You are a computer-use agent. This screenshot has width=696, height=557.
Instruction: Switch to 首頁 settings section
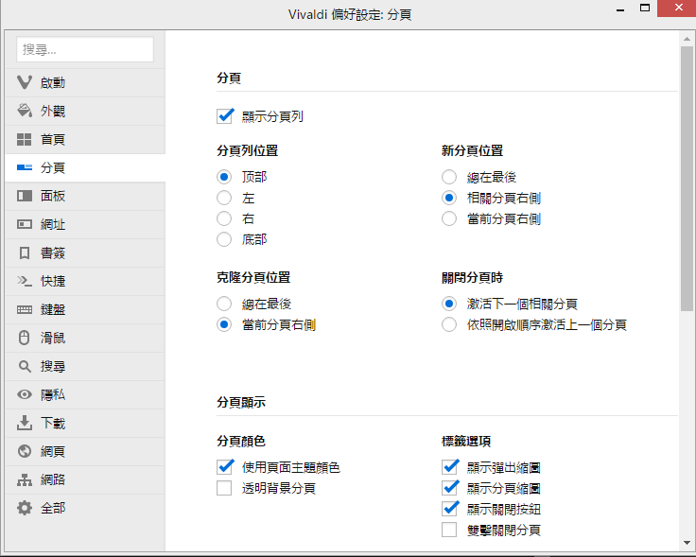(x=85, y=139)
